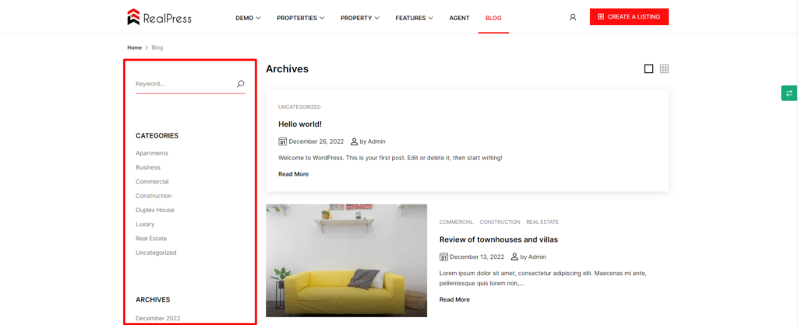798x325 pixels.
Task: Open the Construction category in sidebar
Action: [154, 195]
